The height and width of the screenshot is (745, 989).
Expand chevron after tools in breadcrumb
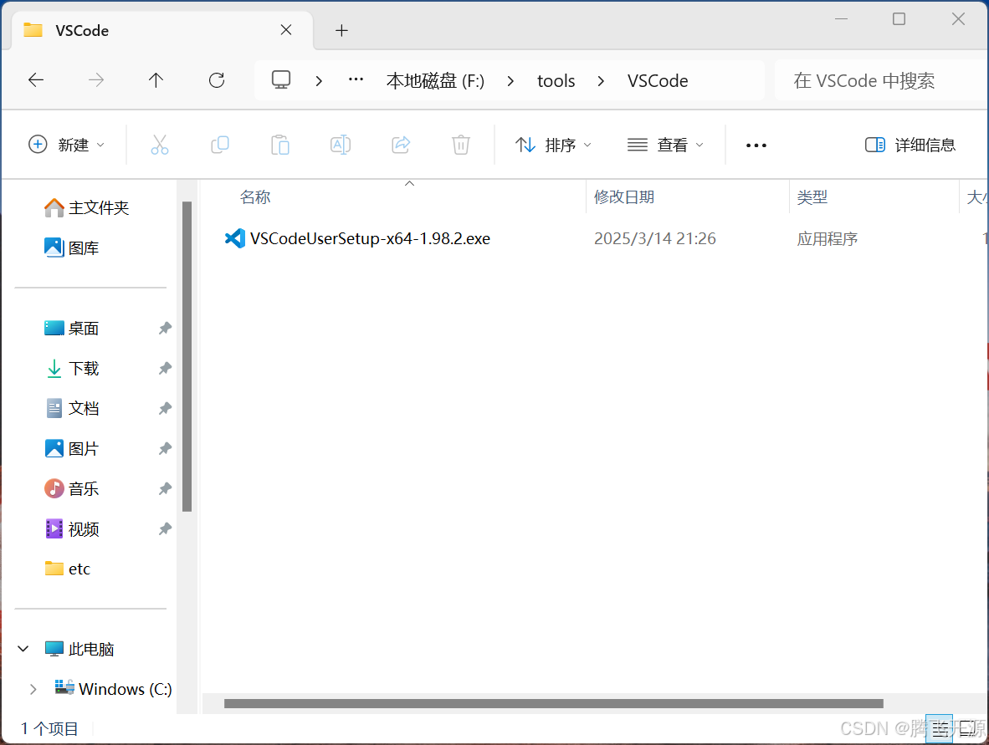pyautogui.click(x=601, y=80)
